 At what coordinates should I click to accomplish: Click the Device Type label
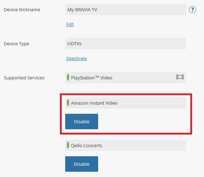point(16,44)
